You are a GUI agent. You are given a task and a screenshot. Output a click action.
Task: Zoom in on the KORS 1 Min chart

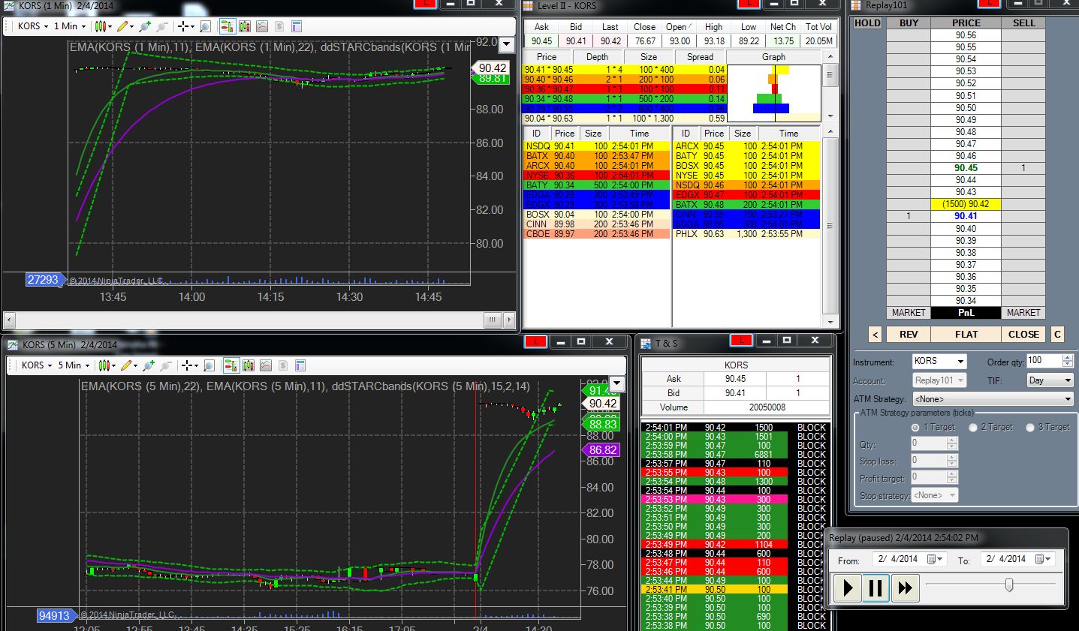tap(145, 26)
